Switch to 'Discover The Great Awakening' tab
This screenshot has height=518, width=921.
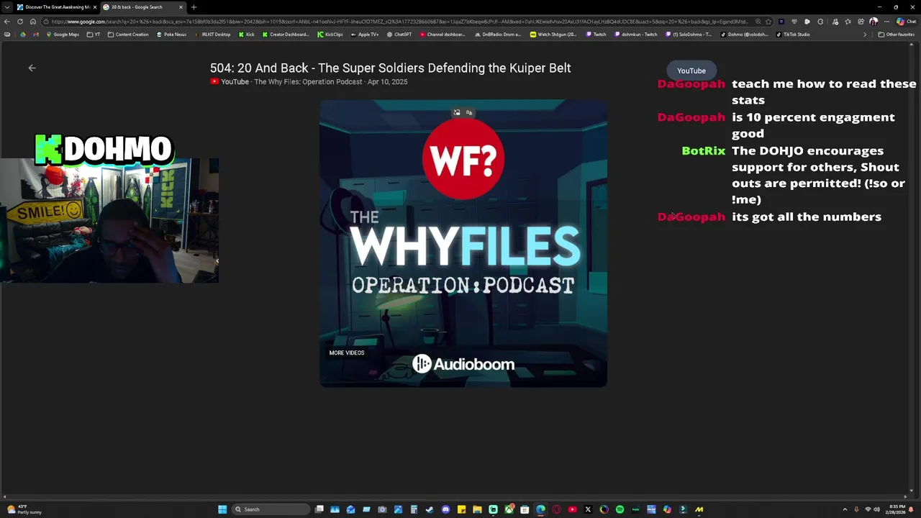click(57, 7)
